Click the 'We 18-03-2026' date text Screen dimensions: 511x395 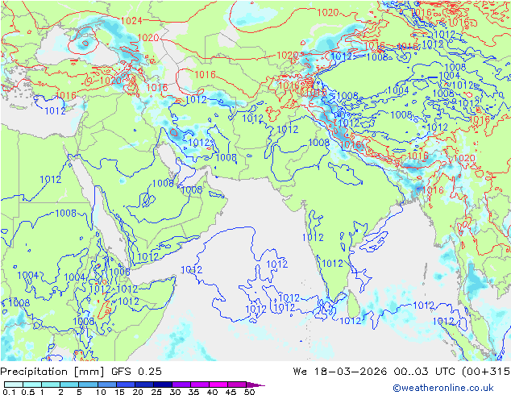[x=340, y=372]
